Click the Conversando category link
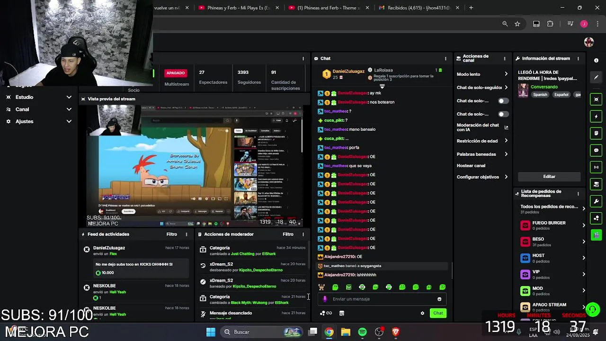This screenshot has height=341, width=606. click(544, 87)
